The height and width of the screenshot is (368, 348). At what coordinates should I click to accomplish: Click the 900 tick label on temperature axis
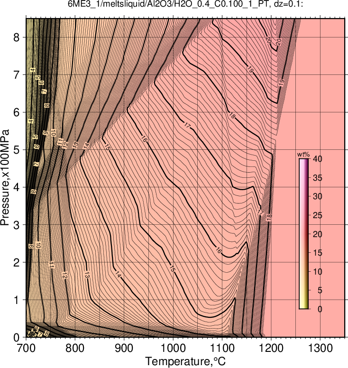tap(124, 348)
